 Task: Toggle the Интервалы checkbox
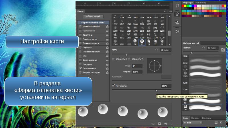point(113,86)
